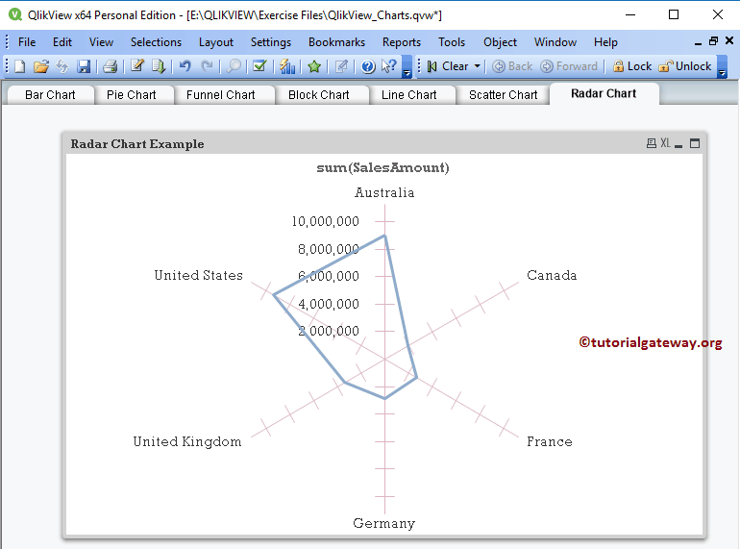Restore the inner document window
740x549 pixels.
713,41
